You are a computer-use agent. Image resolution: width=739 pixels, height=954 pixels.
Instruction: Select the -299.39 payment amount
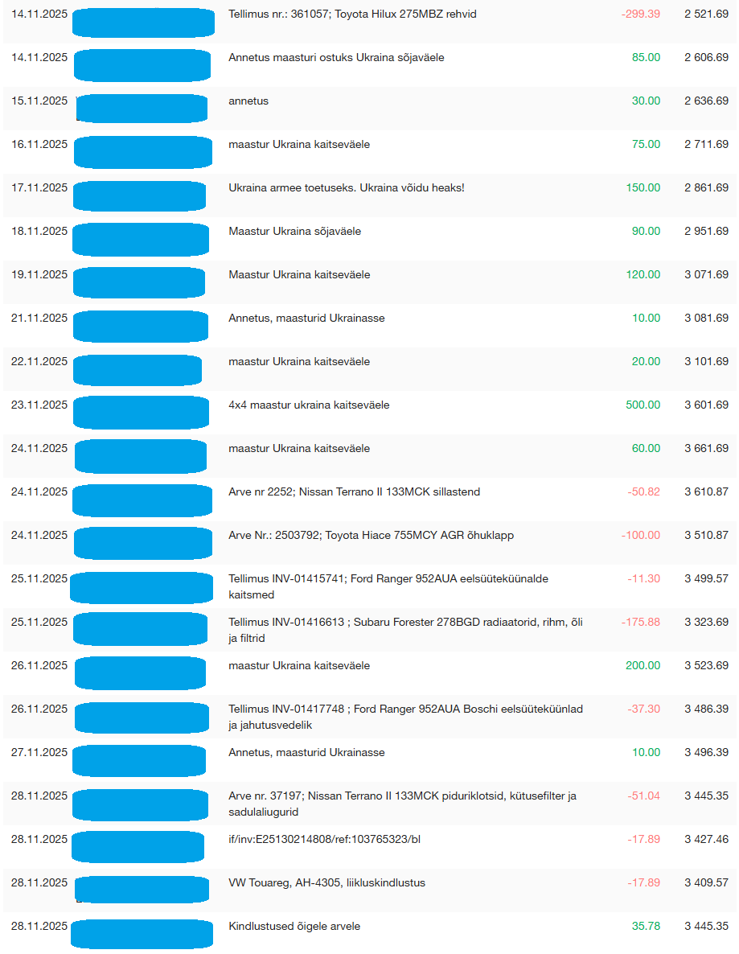coord(640,14)
